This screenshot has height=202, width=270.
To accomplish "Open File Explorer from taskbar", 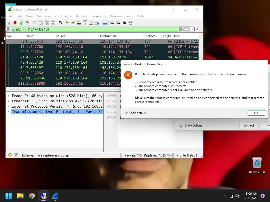I will point(20,196).
